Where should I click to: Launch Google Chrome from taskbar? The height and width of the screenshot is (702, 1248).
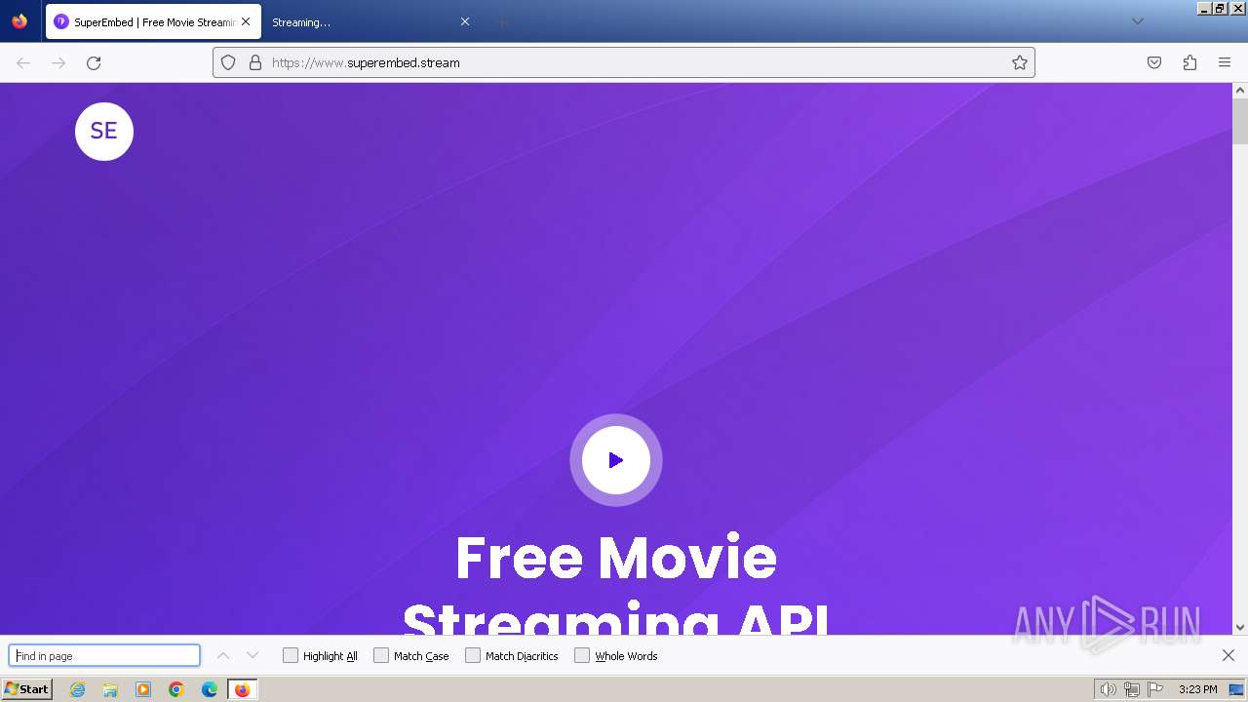pos(176,689)
